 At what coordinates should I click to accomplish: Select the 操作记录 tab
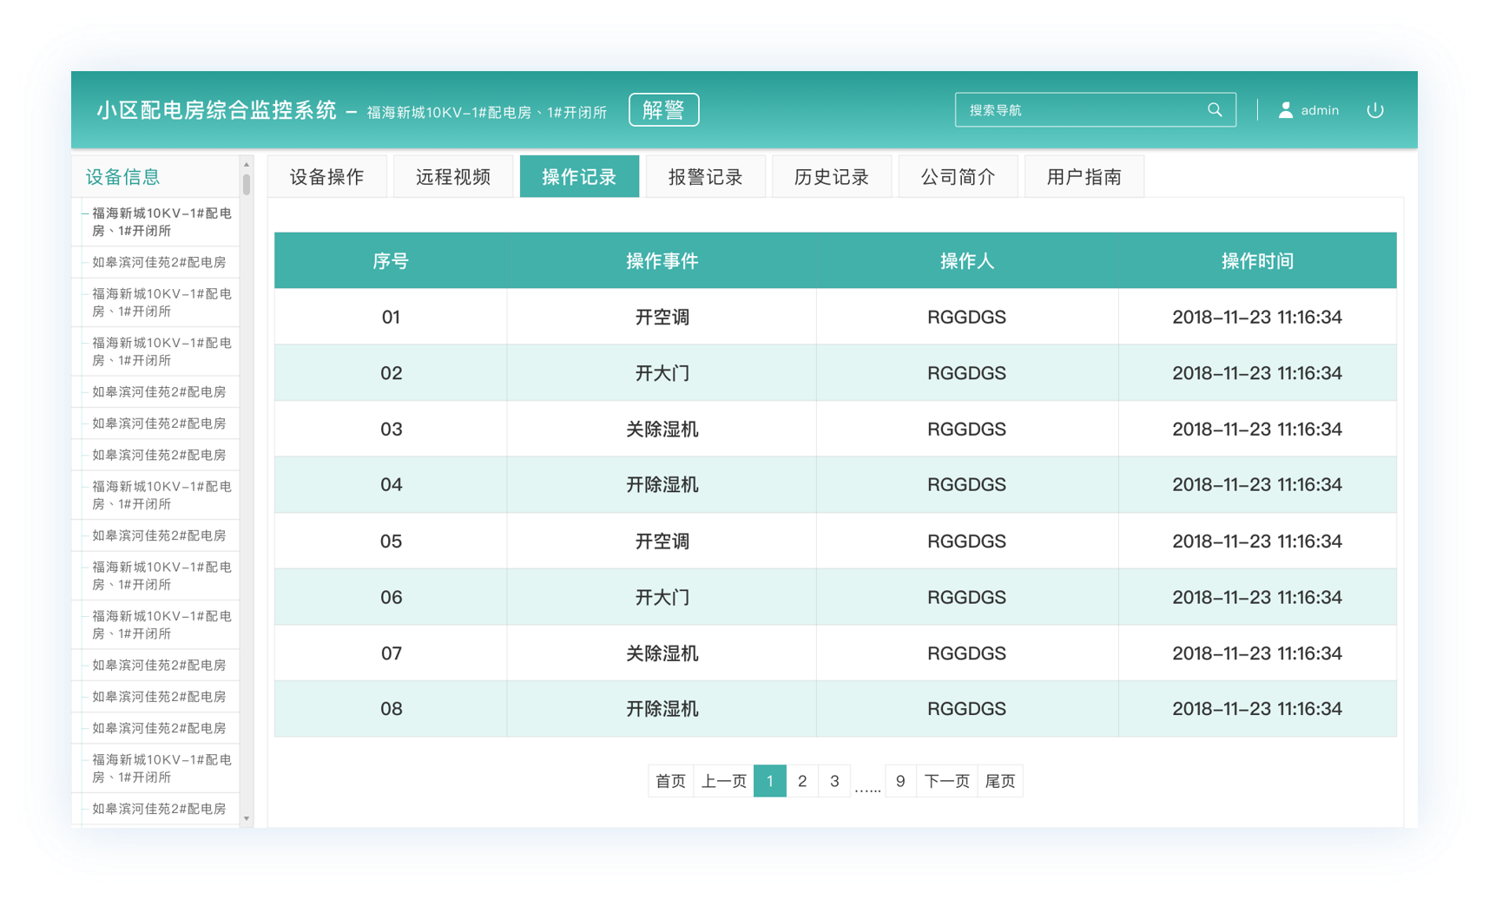click(579, 177)
